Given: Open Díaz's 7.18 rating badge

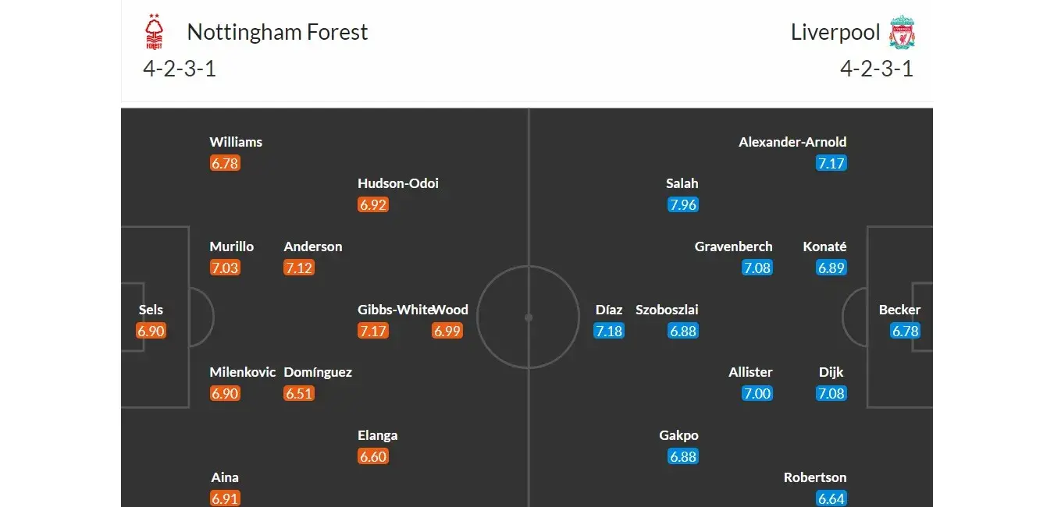Looking at the screenshot, I should [x=609, y=331].
